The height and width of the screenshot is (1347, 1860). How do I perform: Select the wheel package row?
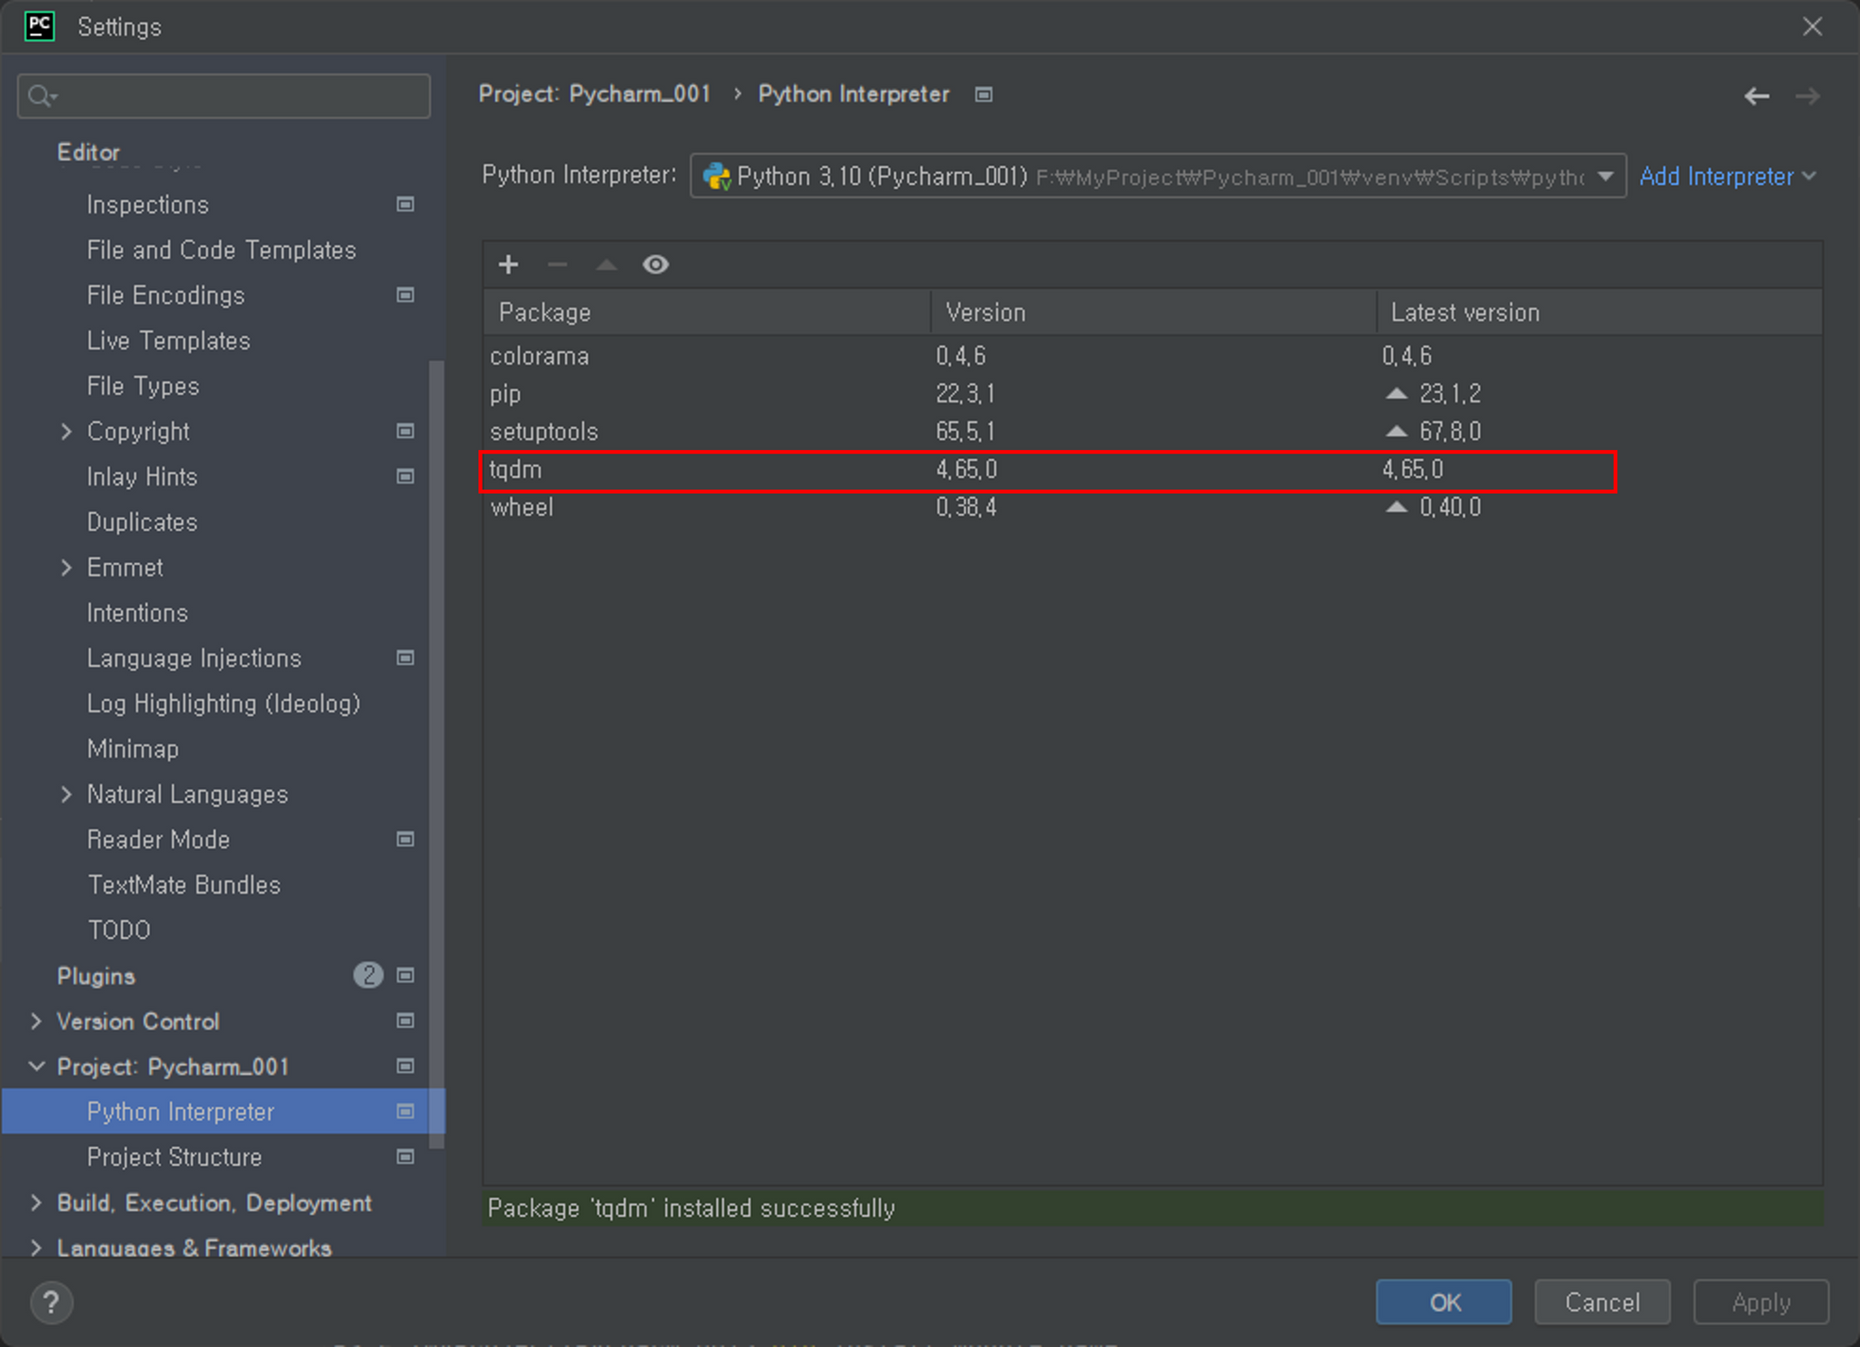[1152, 508]
